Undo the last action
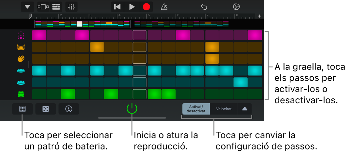 (204, 7)
